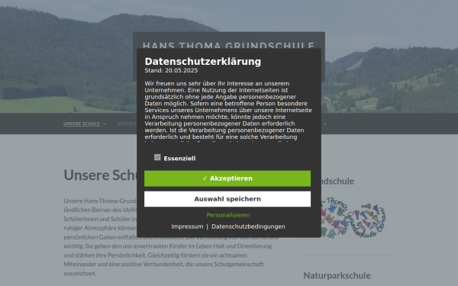458x286 pixels.
Task: Open the Personalisieren link
Action: click(228, 215)
